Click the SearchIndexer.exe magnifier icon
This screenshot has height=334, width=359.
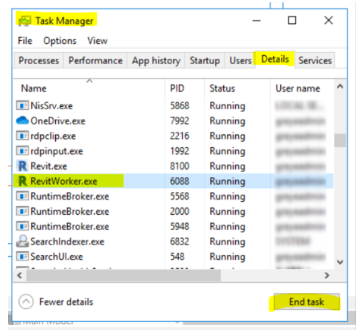pyautogui.click(x=22, y=241)
